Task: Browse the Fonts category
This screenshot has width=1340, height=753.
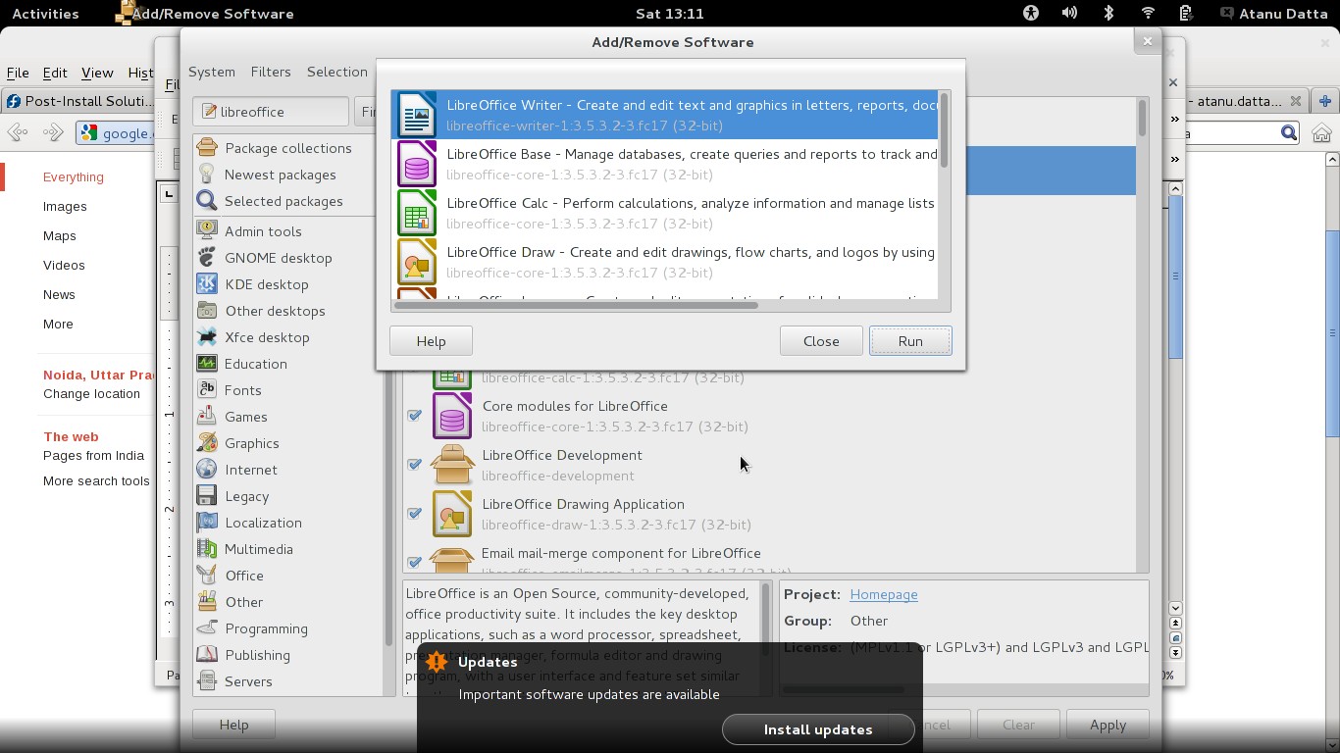Action: [x=244, y=390]
